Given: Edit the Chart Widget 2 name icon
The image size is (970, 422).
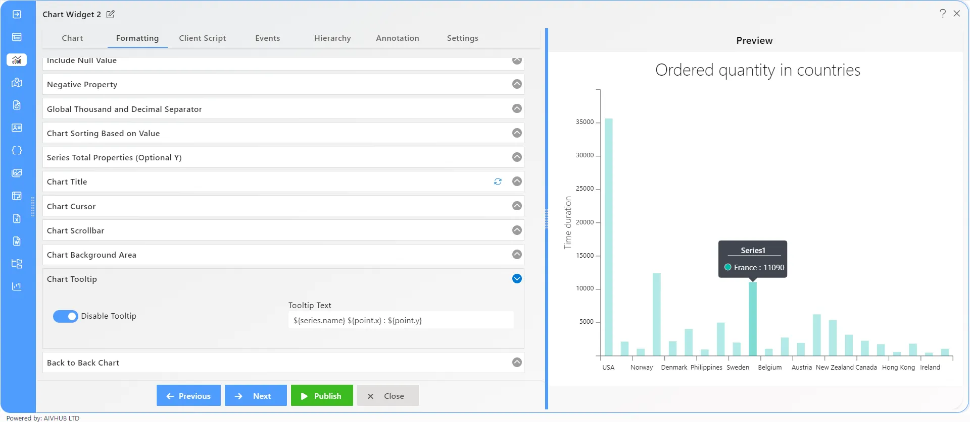Looking at the screenshot, I should [110, 14].
